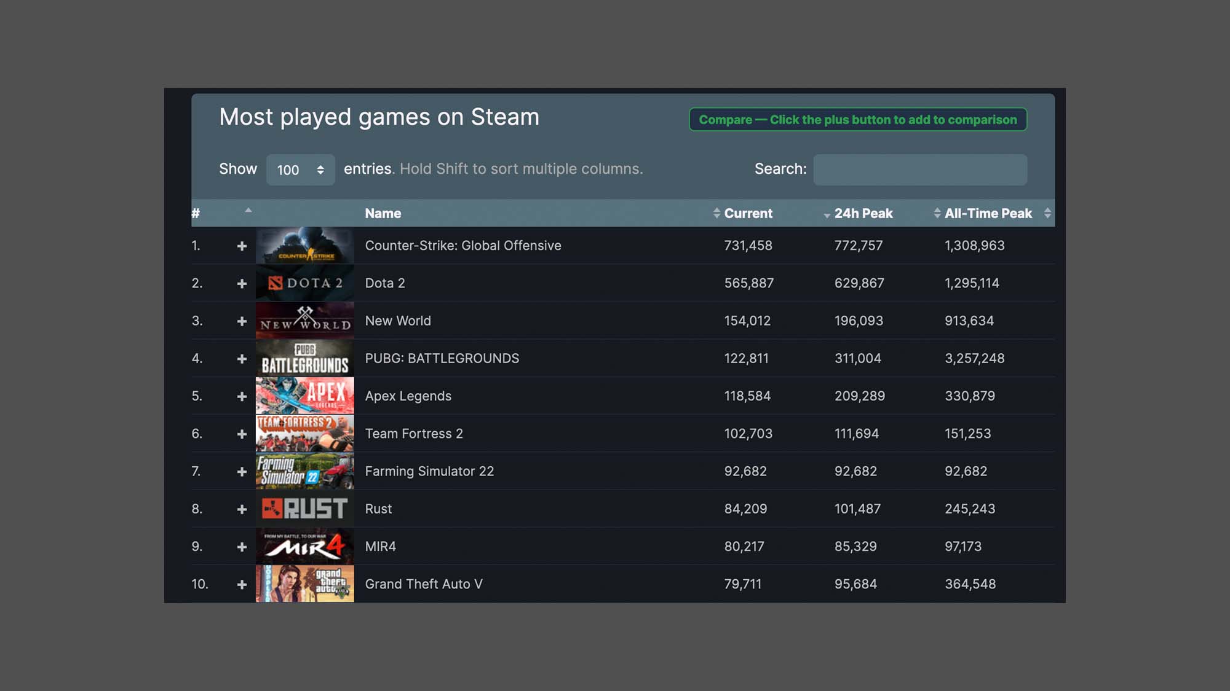Screen dimensions: 1230x691
Task: Open Counter-Strike: Global Offensive game link
Action: coord(463,246)
